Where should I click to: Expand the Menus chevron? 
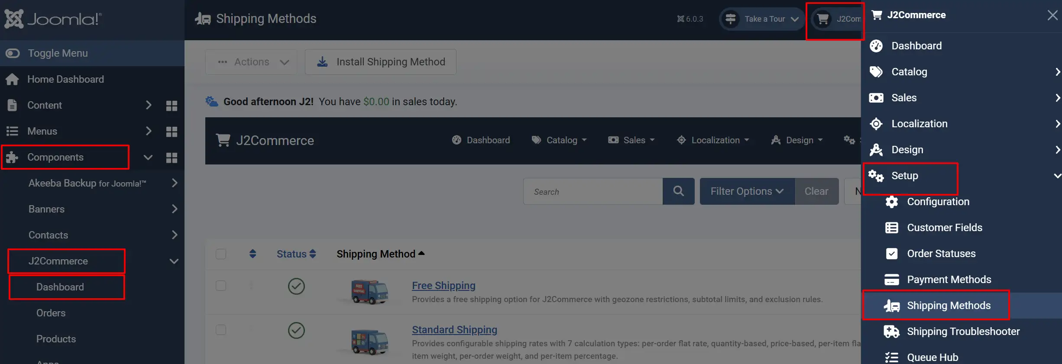(149, 131)
